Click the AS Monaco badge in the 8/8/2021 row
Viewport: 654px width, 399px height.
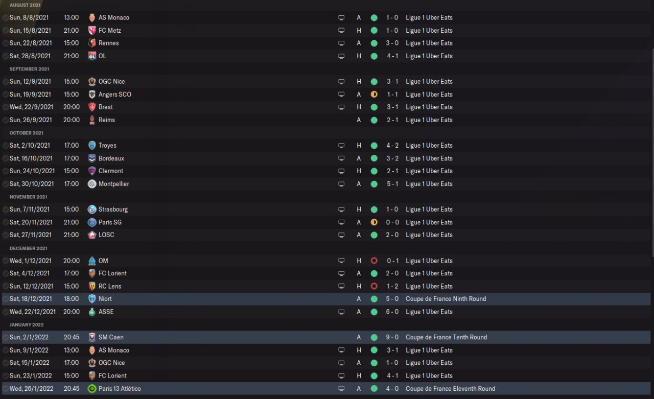point(92,17)
